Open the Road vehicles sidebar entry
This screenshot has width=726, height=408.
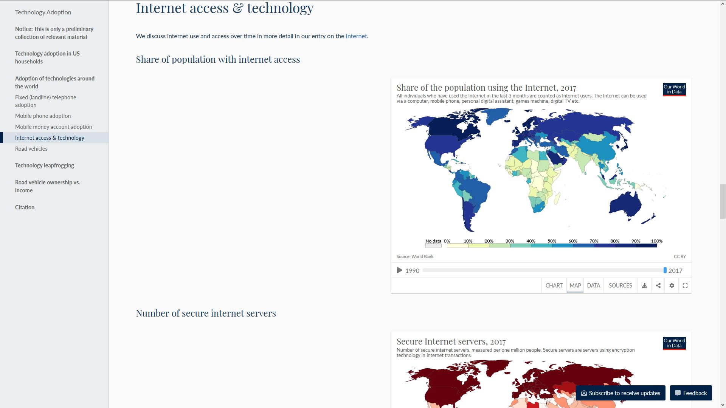coord(31,148)
